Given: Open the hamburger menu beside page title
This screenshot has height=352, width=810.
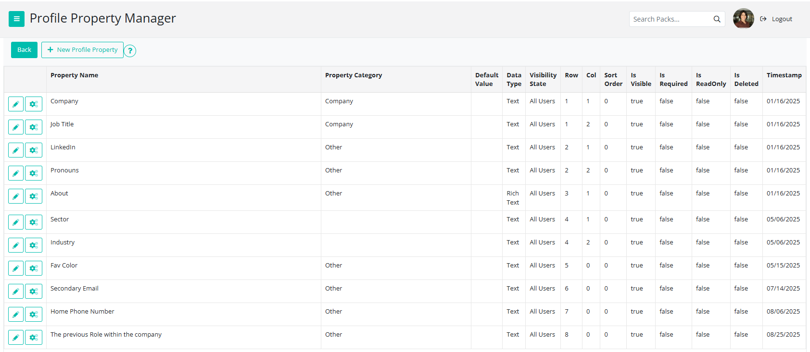Looking at the screenshot, I should click(16, 19).
